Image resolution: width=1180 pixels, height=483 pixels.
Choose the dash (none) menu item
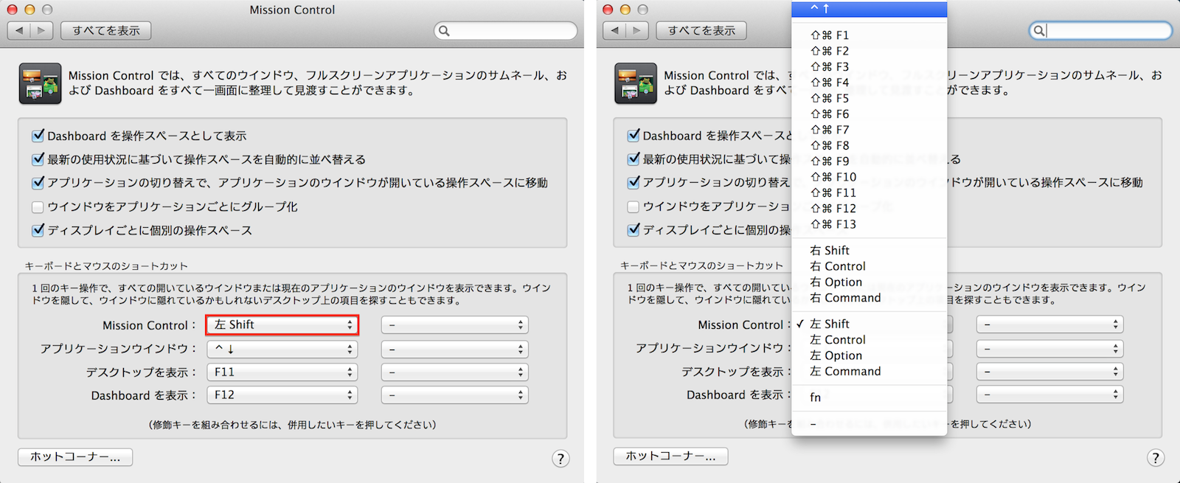pyautogui.click(x=869, y=424)
